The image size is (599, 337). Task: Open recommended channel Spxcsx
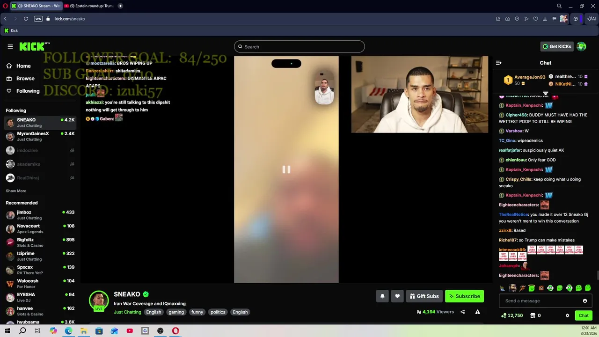coord(40,270)
